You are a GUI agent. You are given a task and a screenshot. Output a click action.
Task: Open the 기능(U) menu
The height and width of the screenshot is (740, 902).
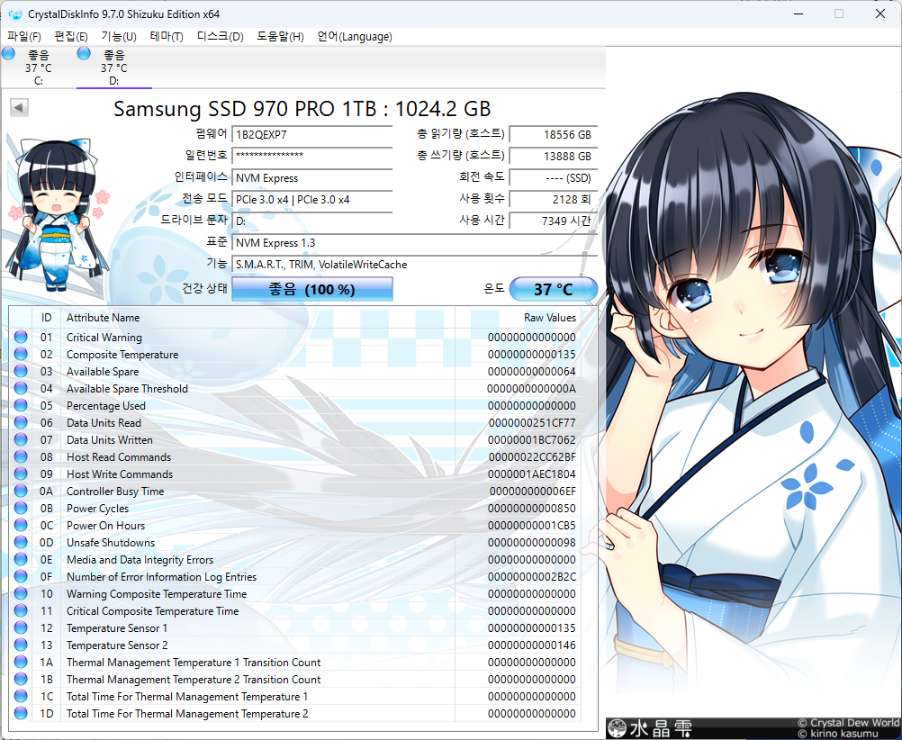pyautogui.click(x=119, y=36)
